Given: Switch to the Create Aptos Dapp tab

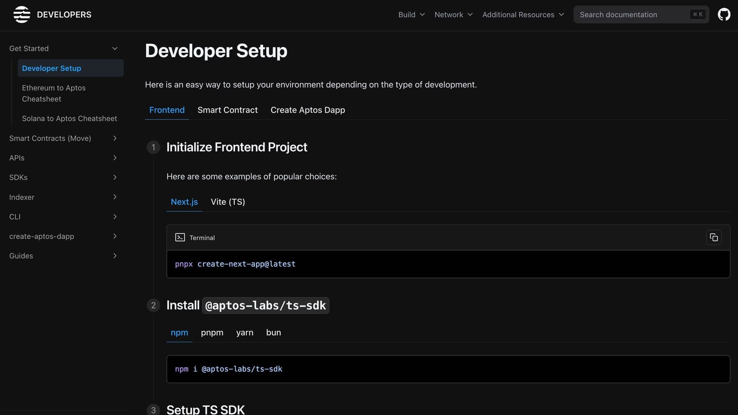Looking at the screenshot, I should pyautogui.click(x=307, y=110).
